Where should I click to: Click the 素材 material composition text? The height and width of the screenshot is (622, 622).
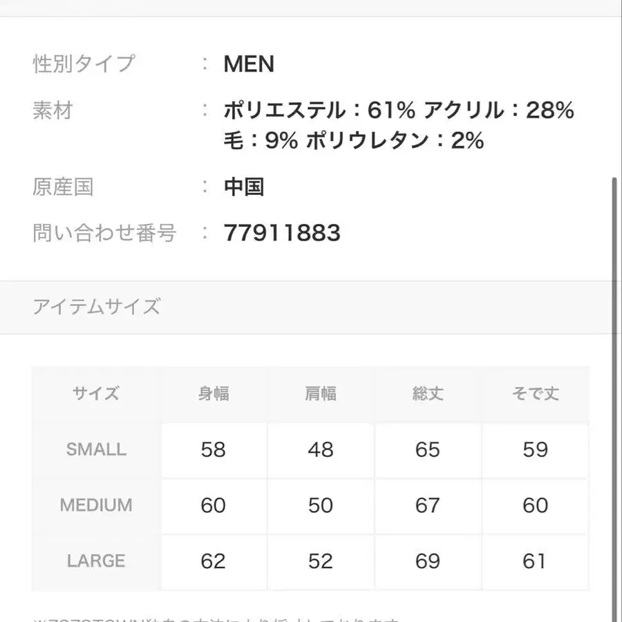point(398,125)
